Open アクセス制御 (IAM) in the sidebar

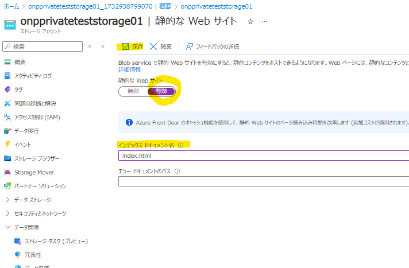(37, 117)
